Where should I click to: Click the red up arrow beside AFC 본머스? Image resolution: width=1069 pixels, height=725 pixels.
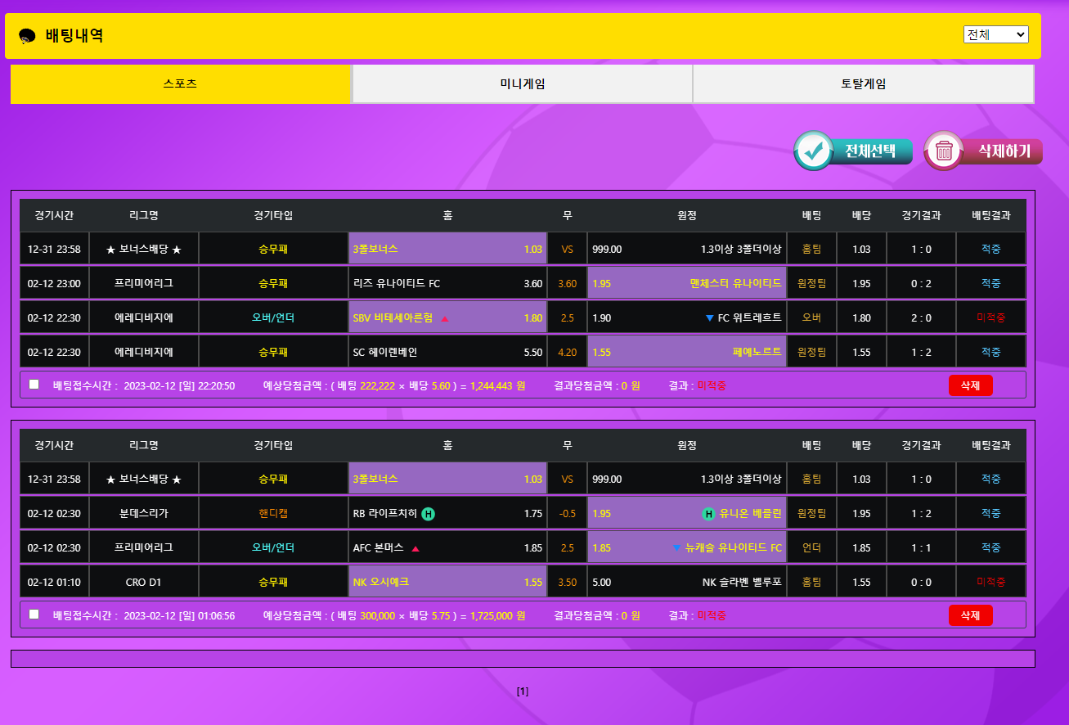[x=415, y=548]
